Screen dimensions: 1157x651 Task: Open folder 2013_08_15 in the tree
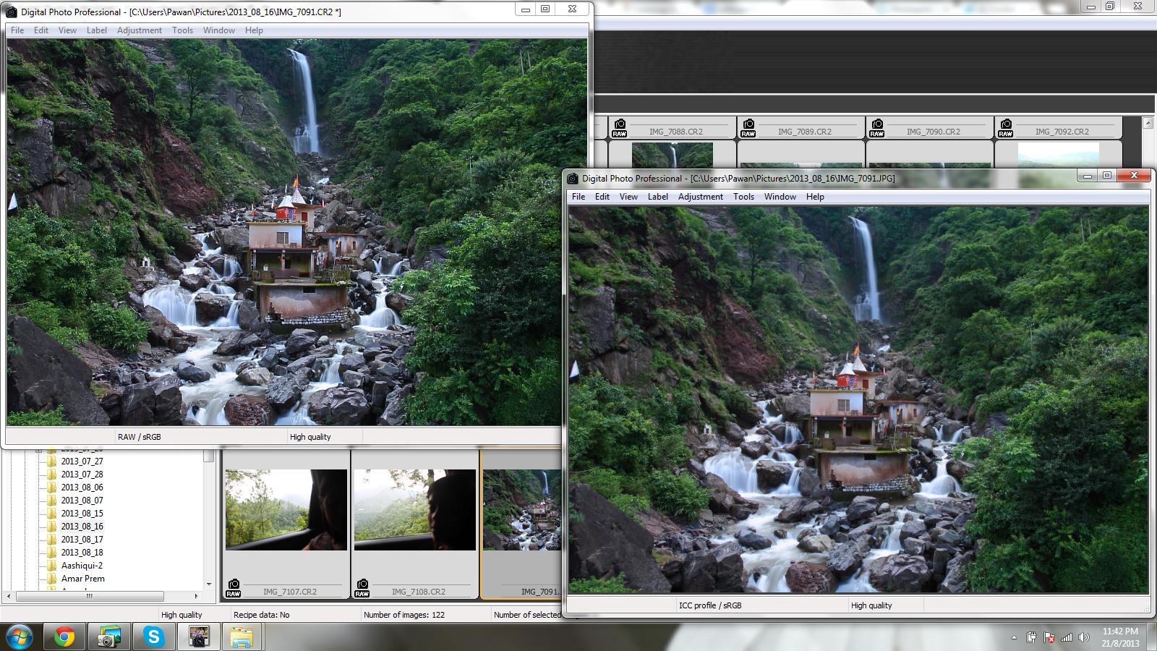pyautogui.click(x=82, y=514)
